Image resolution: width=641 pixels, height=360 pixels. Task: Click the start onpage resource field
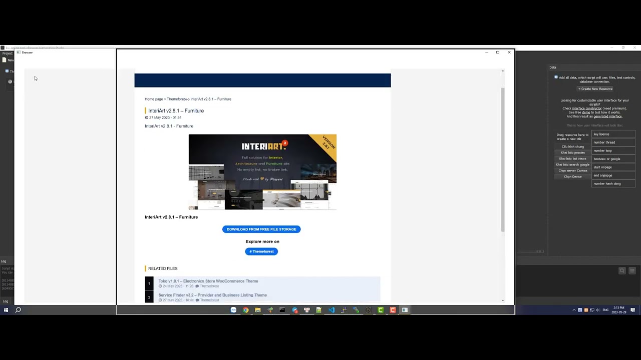coord(613,167)
